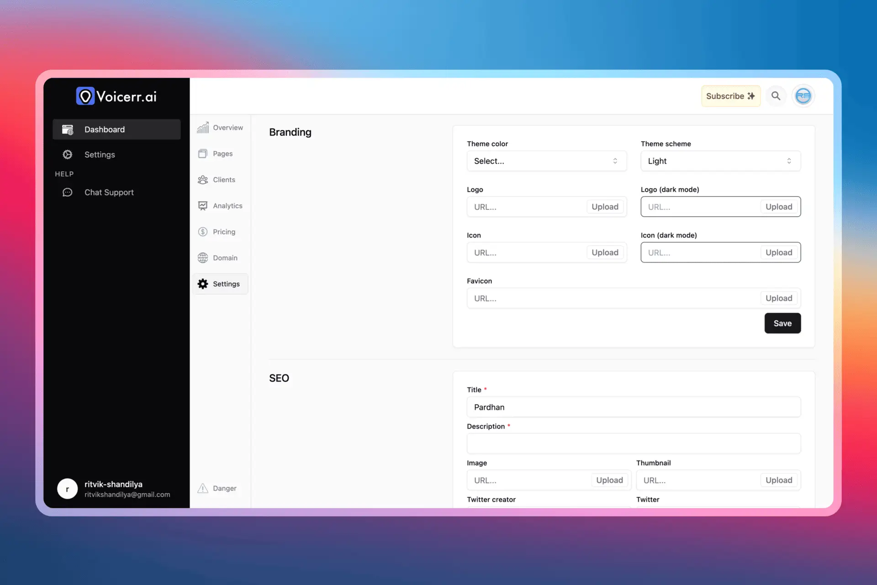Click the Settings gear icon in sidebar
The image size is (877, 585).
click(67, 155)
